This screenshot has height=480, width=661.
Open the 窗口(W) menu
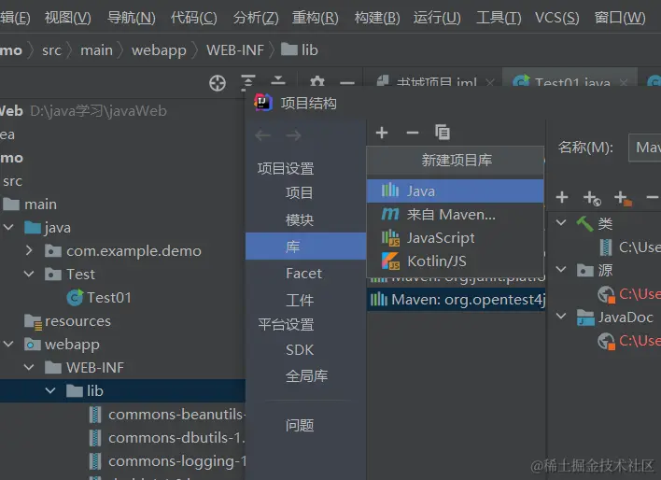620,18
